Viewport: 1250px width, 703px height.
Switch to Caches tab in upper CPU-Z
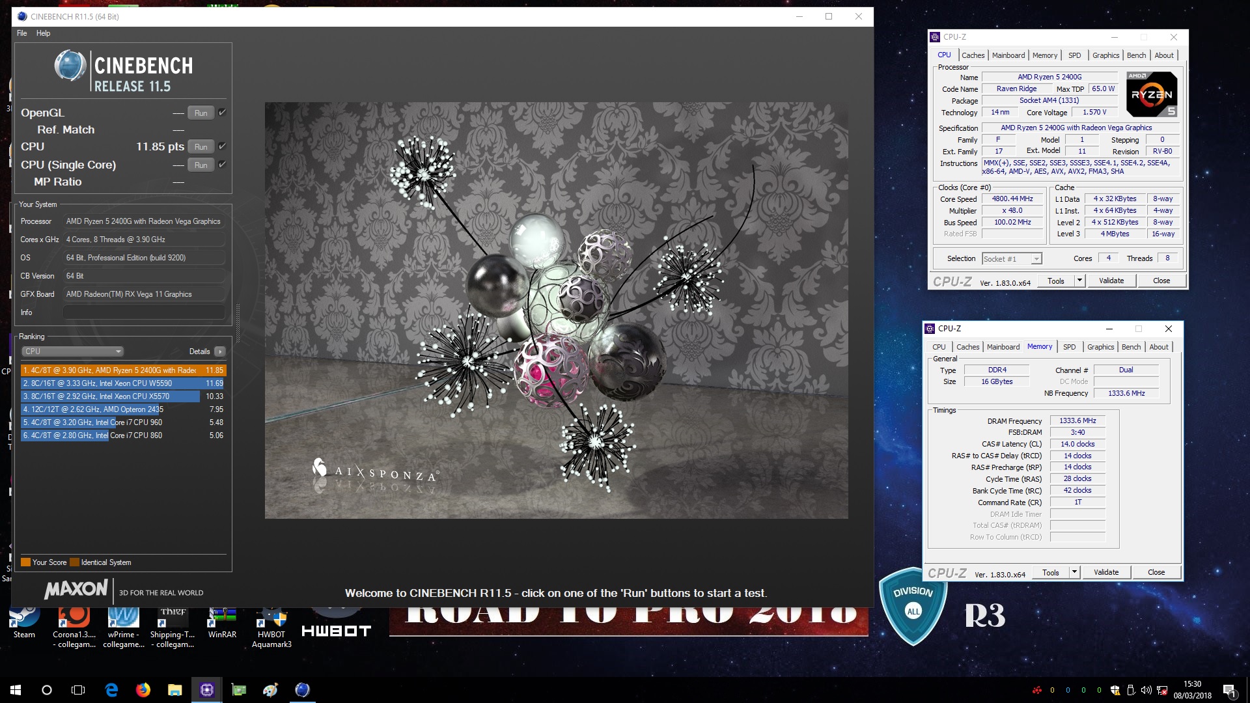point(973,55)
